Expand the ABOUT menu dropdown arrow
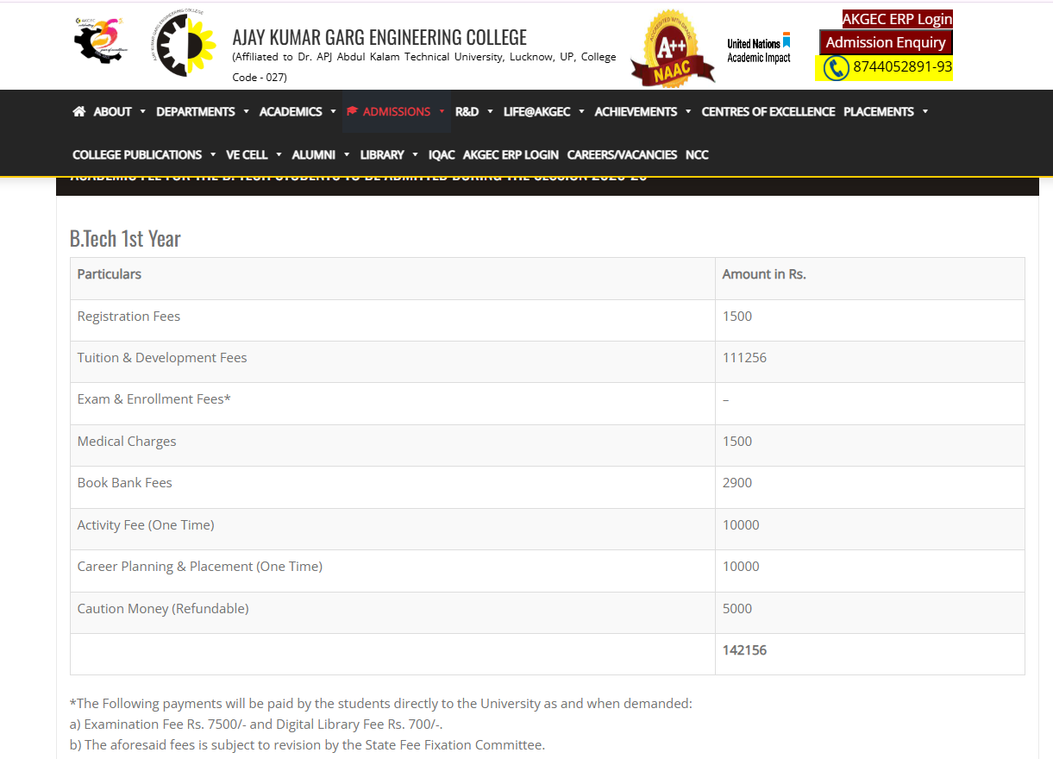This screenshot has height=759, width=1053. pyautogui.click(x=143, y=111)
